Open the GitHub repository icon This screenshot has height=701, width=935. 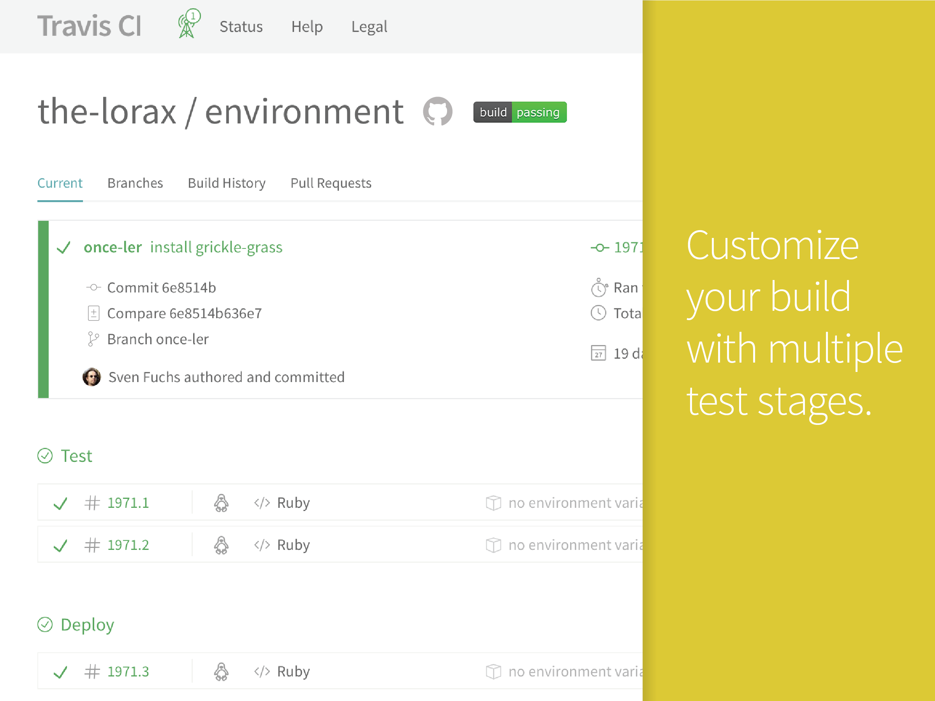click(437, 112)
